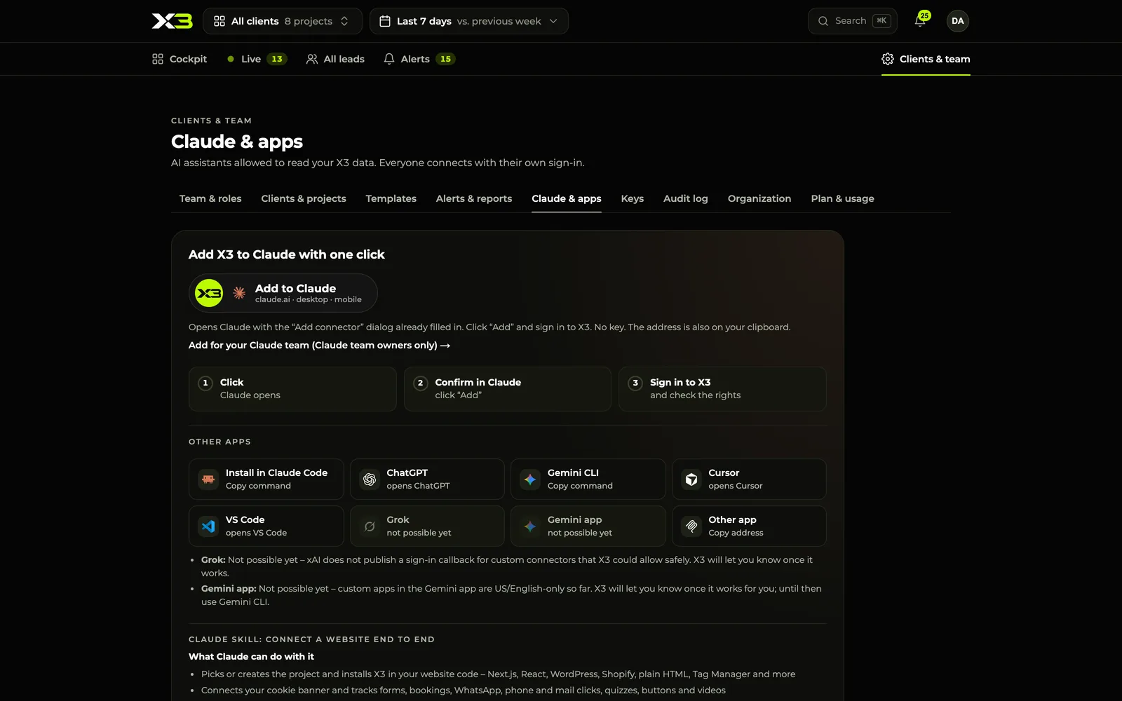Screen dimensions: 1122x701
Task: Click the Add to Claude button
Action: (x=283, y=293)
